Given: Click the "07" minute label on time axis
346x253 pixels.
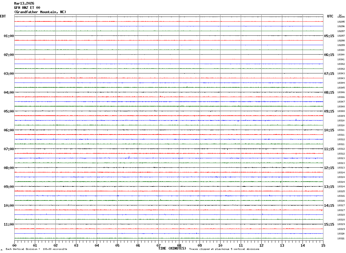Looking at the screenshot, I should (158, 245).
